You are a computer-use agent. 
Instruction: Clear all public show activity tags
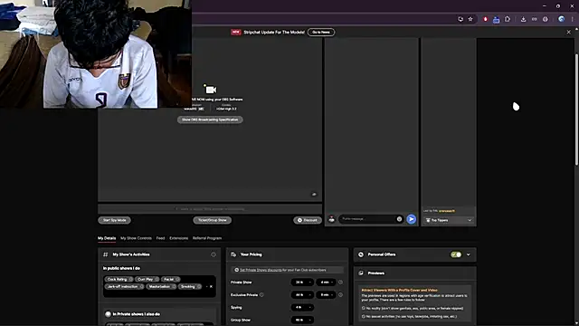(x=211, y=287)
